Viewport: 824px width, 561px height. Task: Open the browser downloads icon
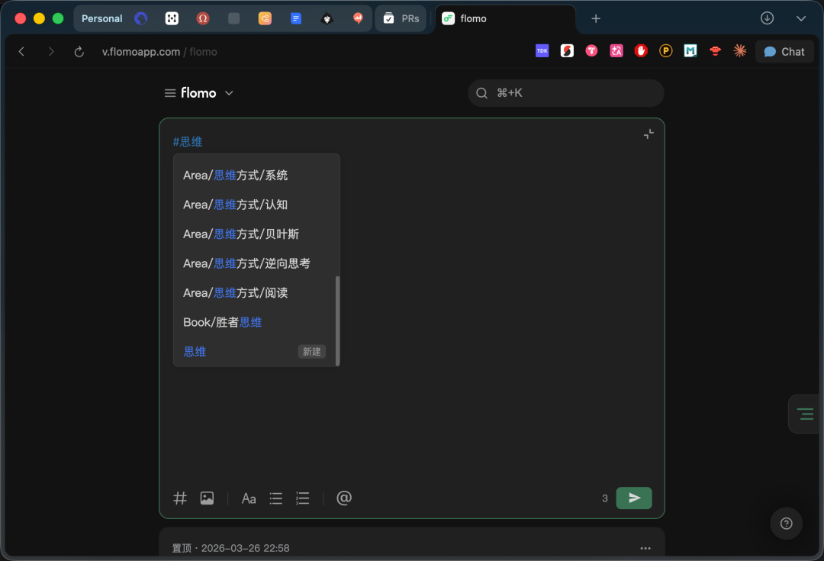click(x=768, y=18)
